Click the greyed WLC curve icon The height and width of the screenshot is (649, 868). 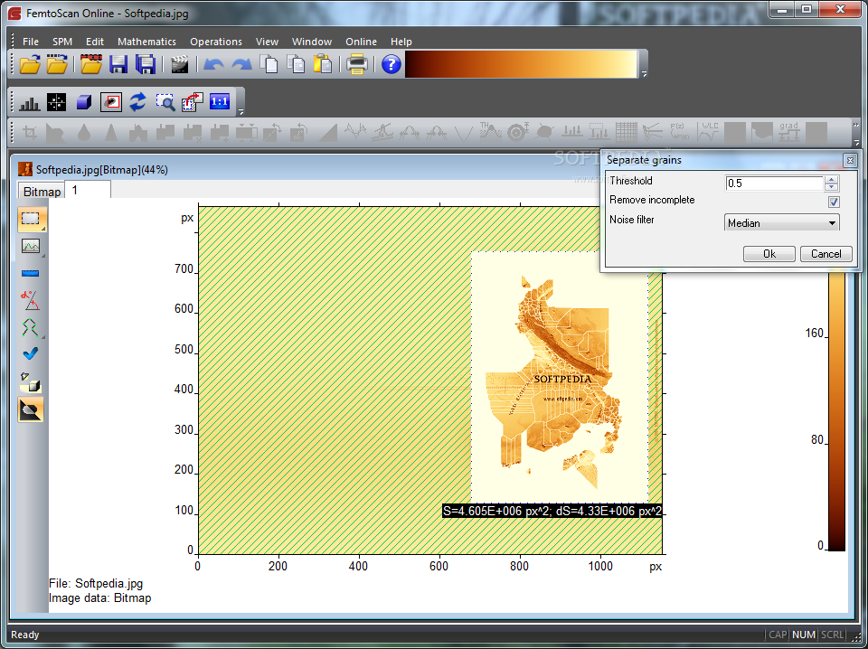point(708,132)
